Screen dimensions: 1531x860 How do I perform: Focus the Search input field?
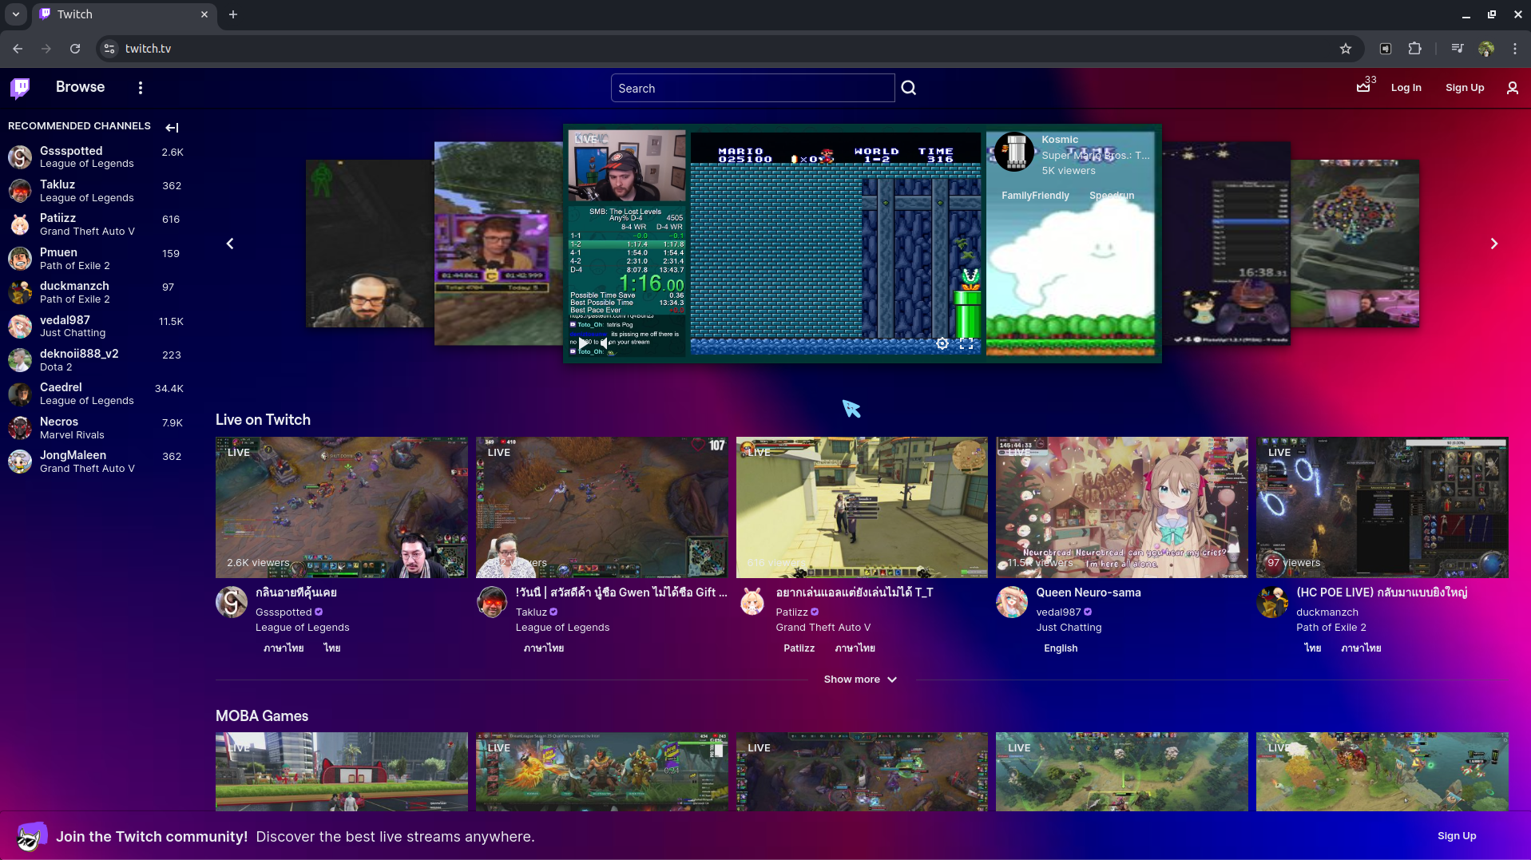click(752, 88)
